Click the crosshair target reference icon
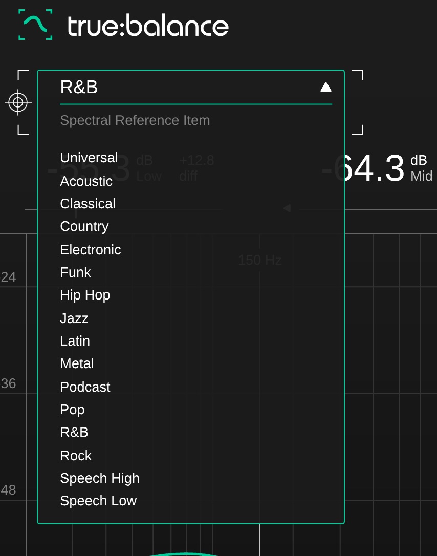 (18, 102)
